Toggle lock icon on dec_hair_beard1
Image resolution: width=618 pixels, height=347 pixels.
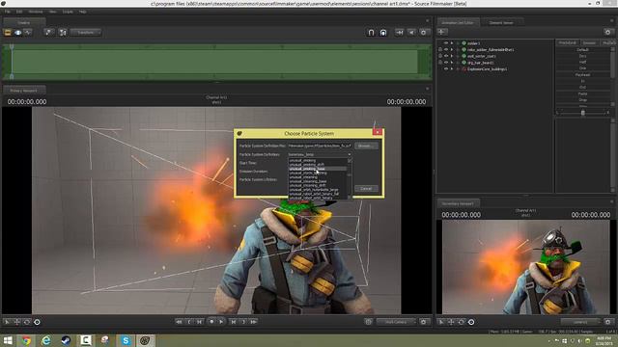click(440, 62)
